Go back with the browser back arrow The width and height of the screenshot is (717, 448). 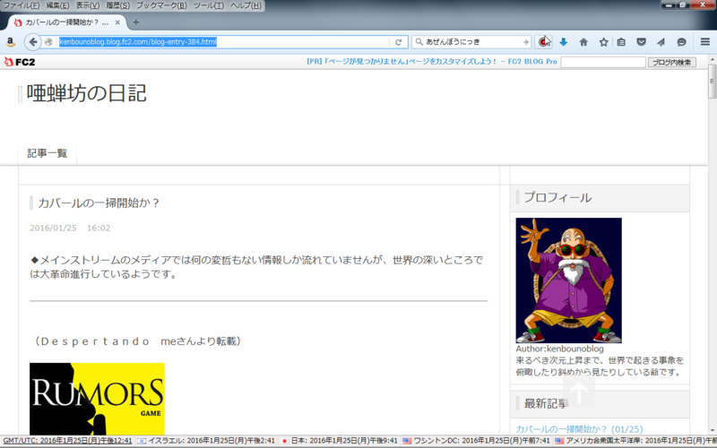click(32, 42)
